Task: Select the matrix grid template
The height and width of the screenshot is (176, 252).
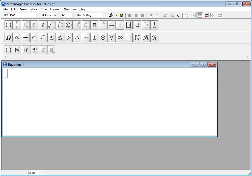Action: (x=120, y=25)
